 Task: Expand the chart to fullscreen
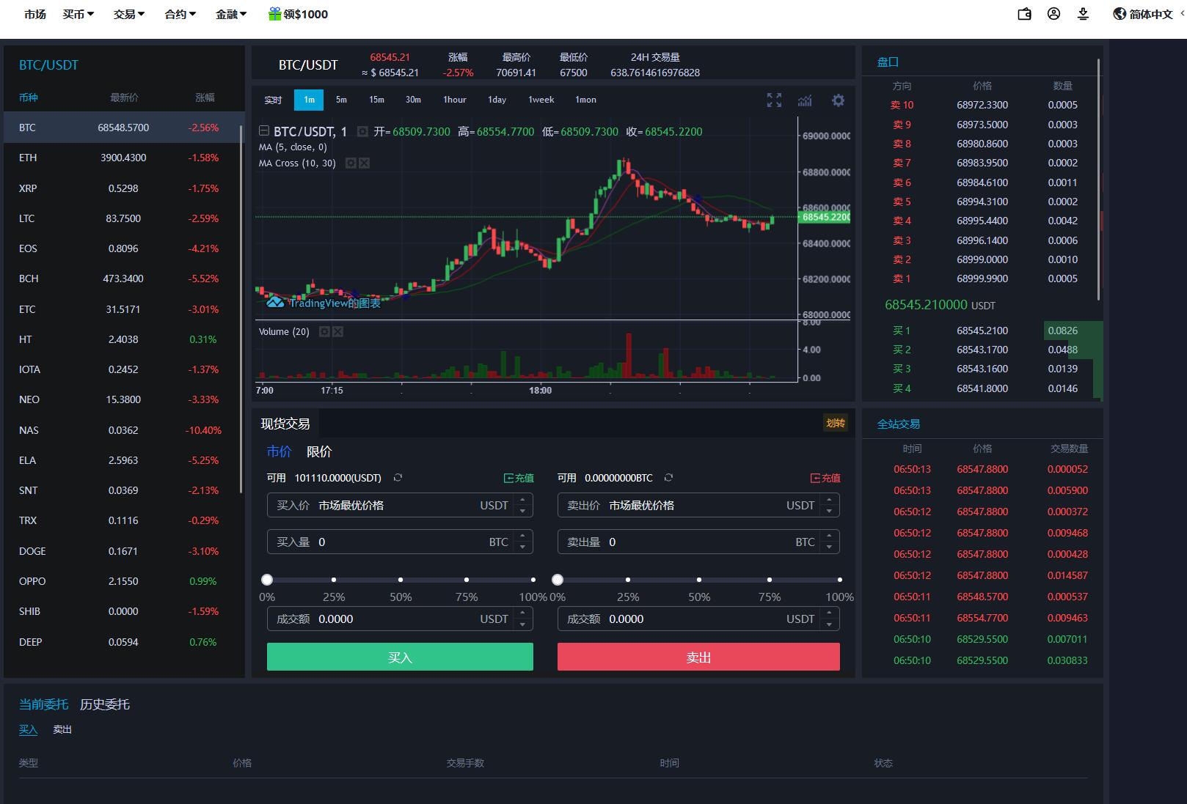(774, 100)
